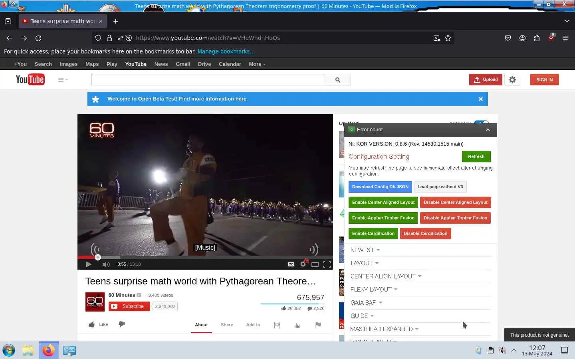Click Download Config Db JSON
Image resolution: width=575 pixels, height=359 pixels.
click(380, 187)
